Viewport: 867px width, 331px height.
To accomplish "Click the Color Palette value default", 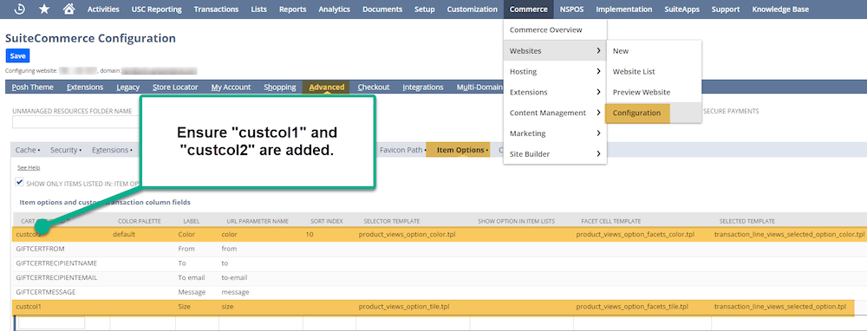I will click(x=124, y=234).
